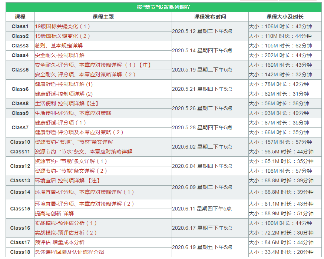The width and height of the screenshot is (324, 259).
Task: Click date 2020.5.12 星期二下午5点
Action: (202, 31)
